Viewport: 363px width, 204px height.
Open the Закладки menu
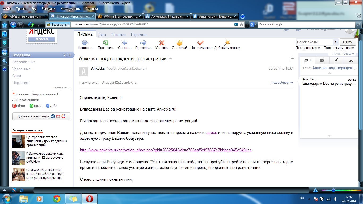point(49,9)
